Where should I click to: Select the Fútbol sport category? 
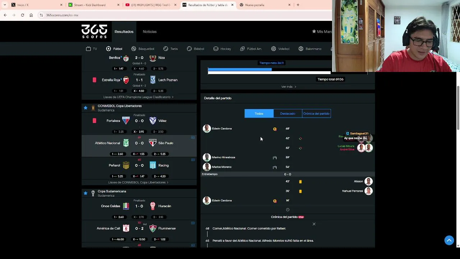pos(114,49)
